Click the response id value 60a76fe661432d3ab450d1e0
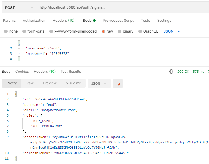Viewport: 209px width, 164px height. (x=60, y=99)
